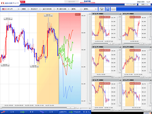Open the second 選択無し dropdown
This screenshot has width=152, height=114.
coord(90,9)
